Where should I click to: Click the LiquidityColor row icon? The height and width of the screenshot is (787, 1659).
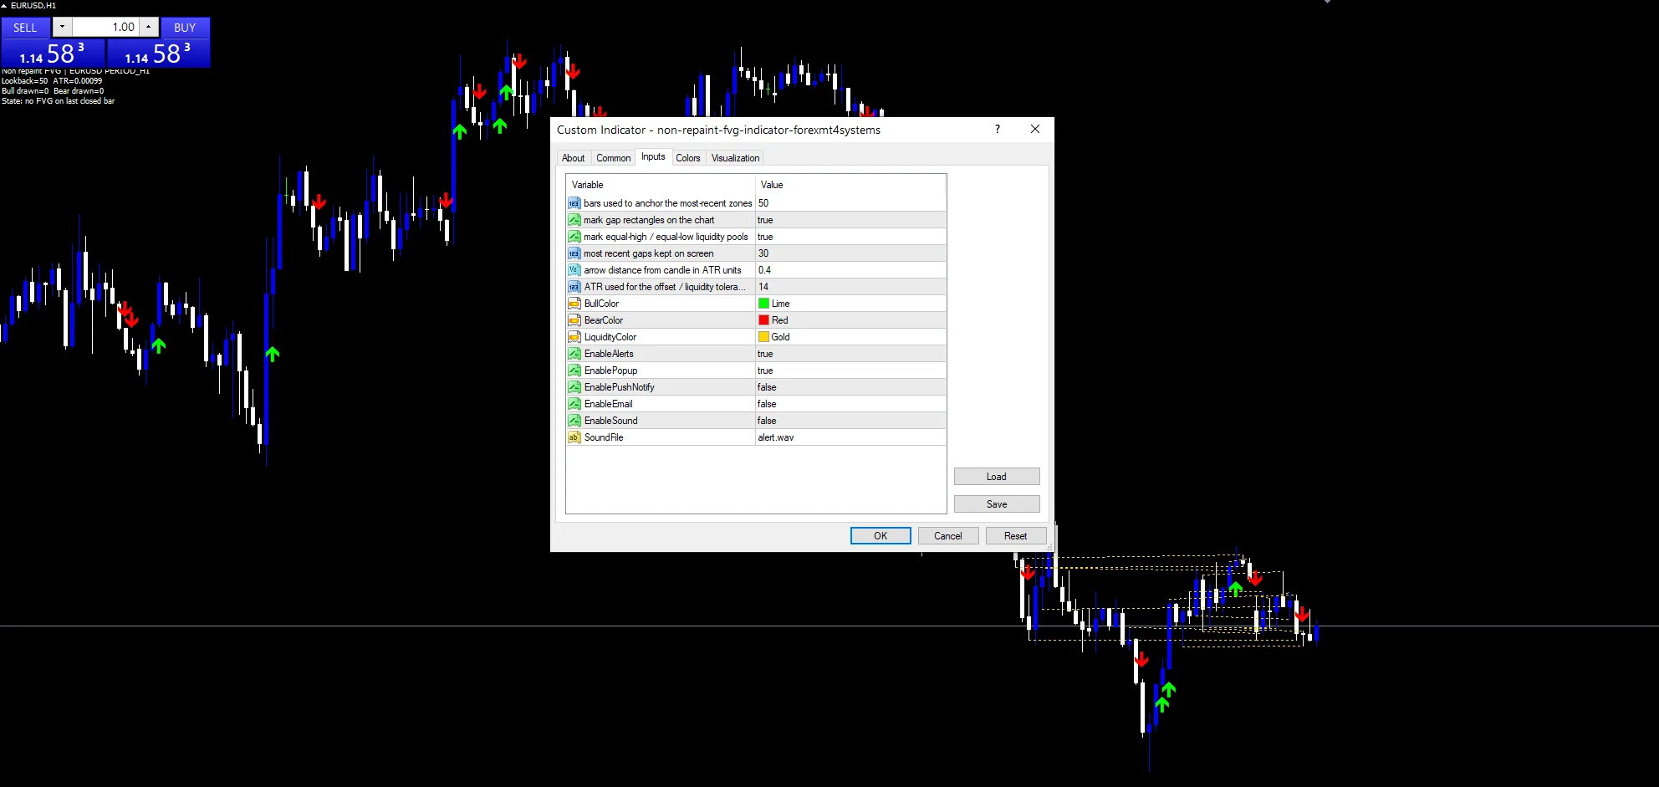[574, 337]
